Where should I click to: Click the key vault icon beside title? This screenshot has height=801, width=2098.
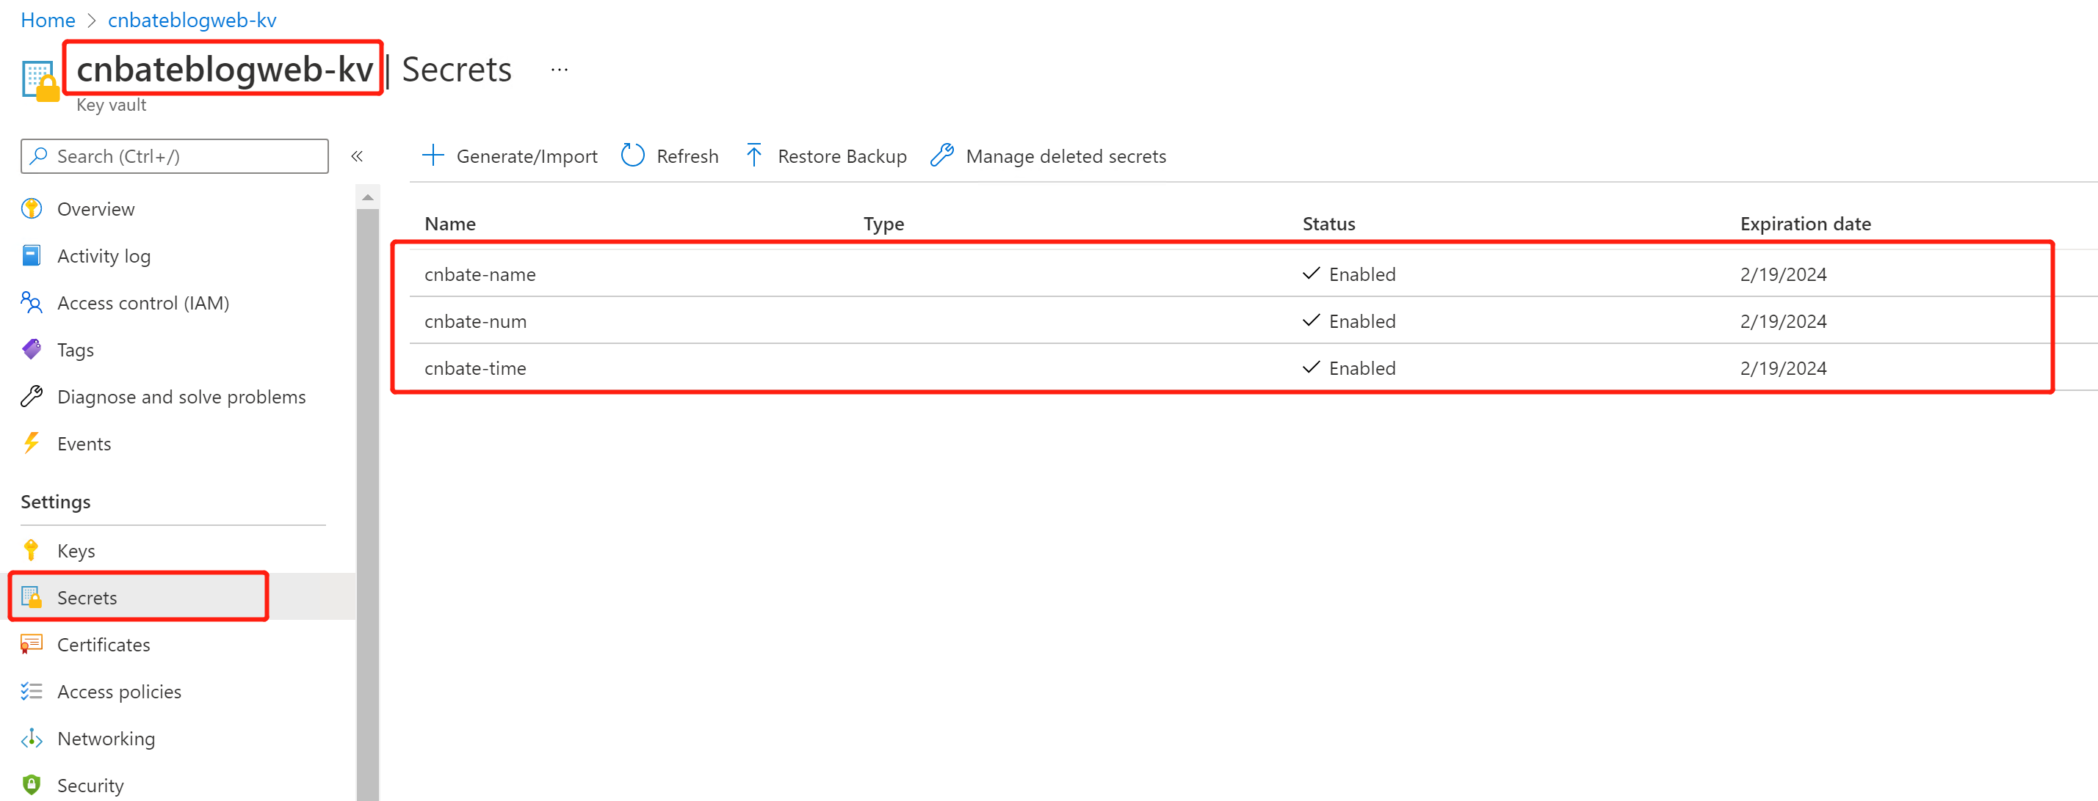point(40,81)
